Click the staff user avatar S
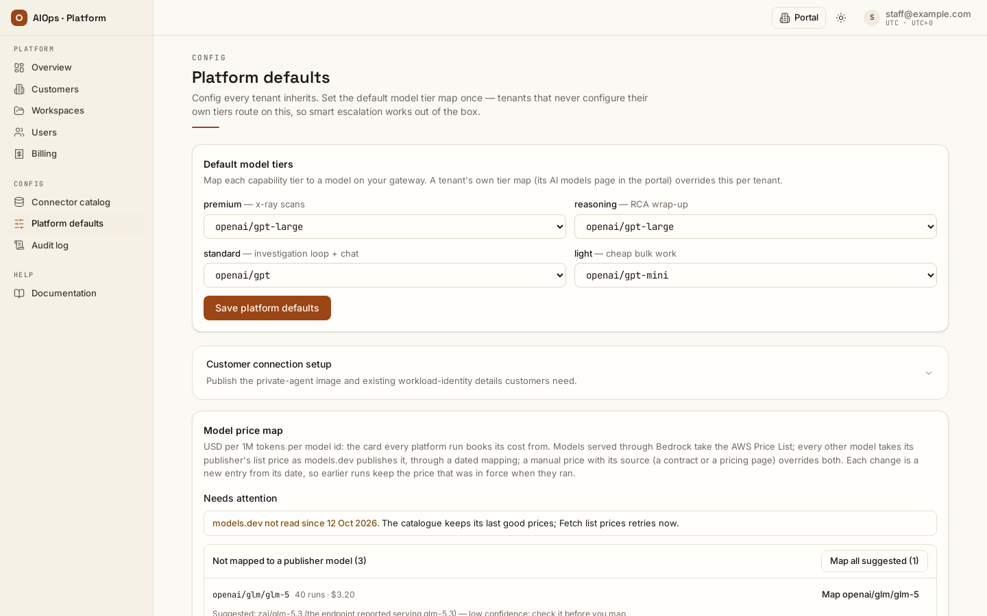 (872, 18)
